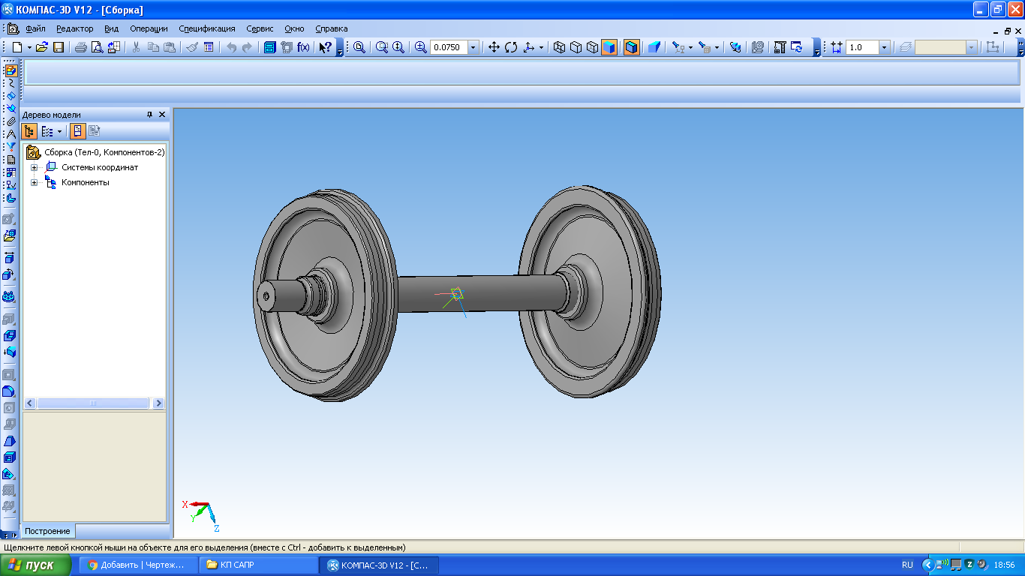
Task: Click the Rebuild model icon
Action: tap(796, 47)
